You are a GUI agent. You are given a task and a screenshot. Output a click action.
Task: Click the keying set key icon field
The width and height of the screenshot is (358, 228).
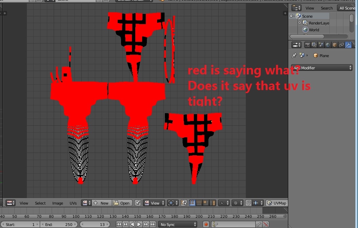tap(233, 224)
